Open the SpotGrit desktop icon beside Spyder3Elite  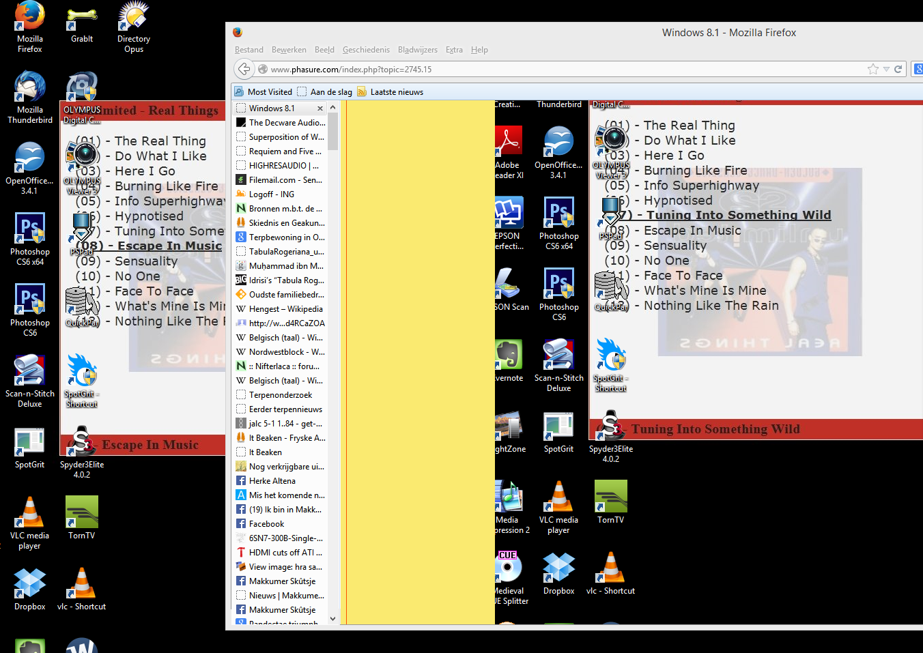(30, 448)
